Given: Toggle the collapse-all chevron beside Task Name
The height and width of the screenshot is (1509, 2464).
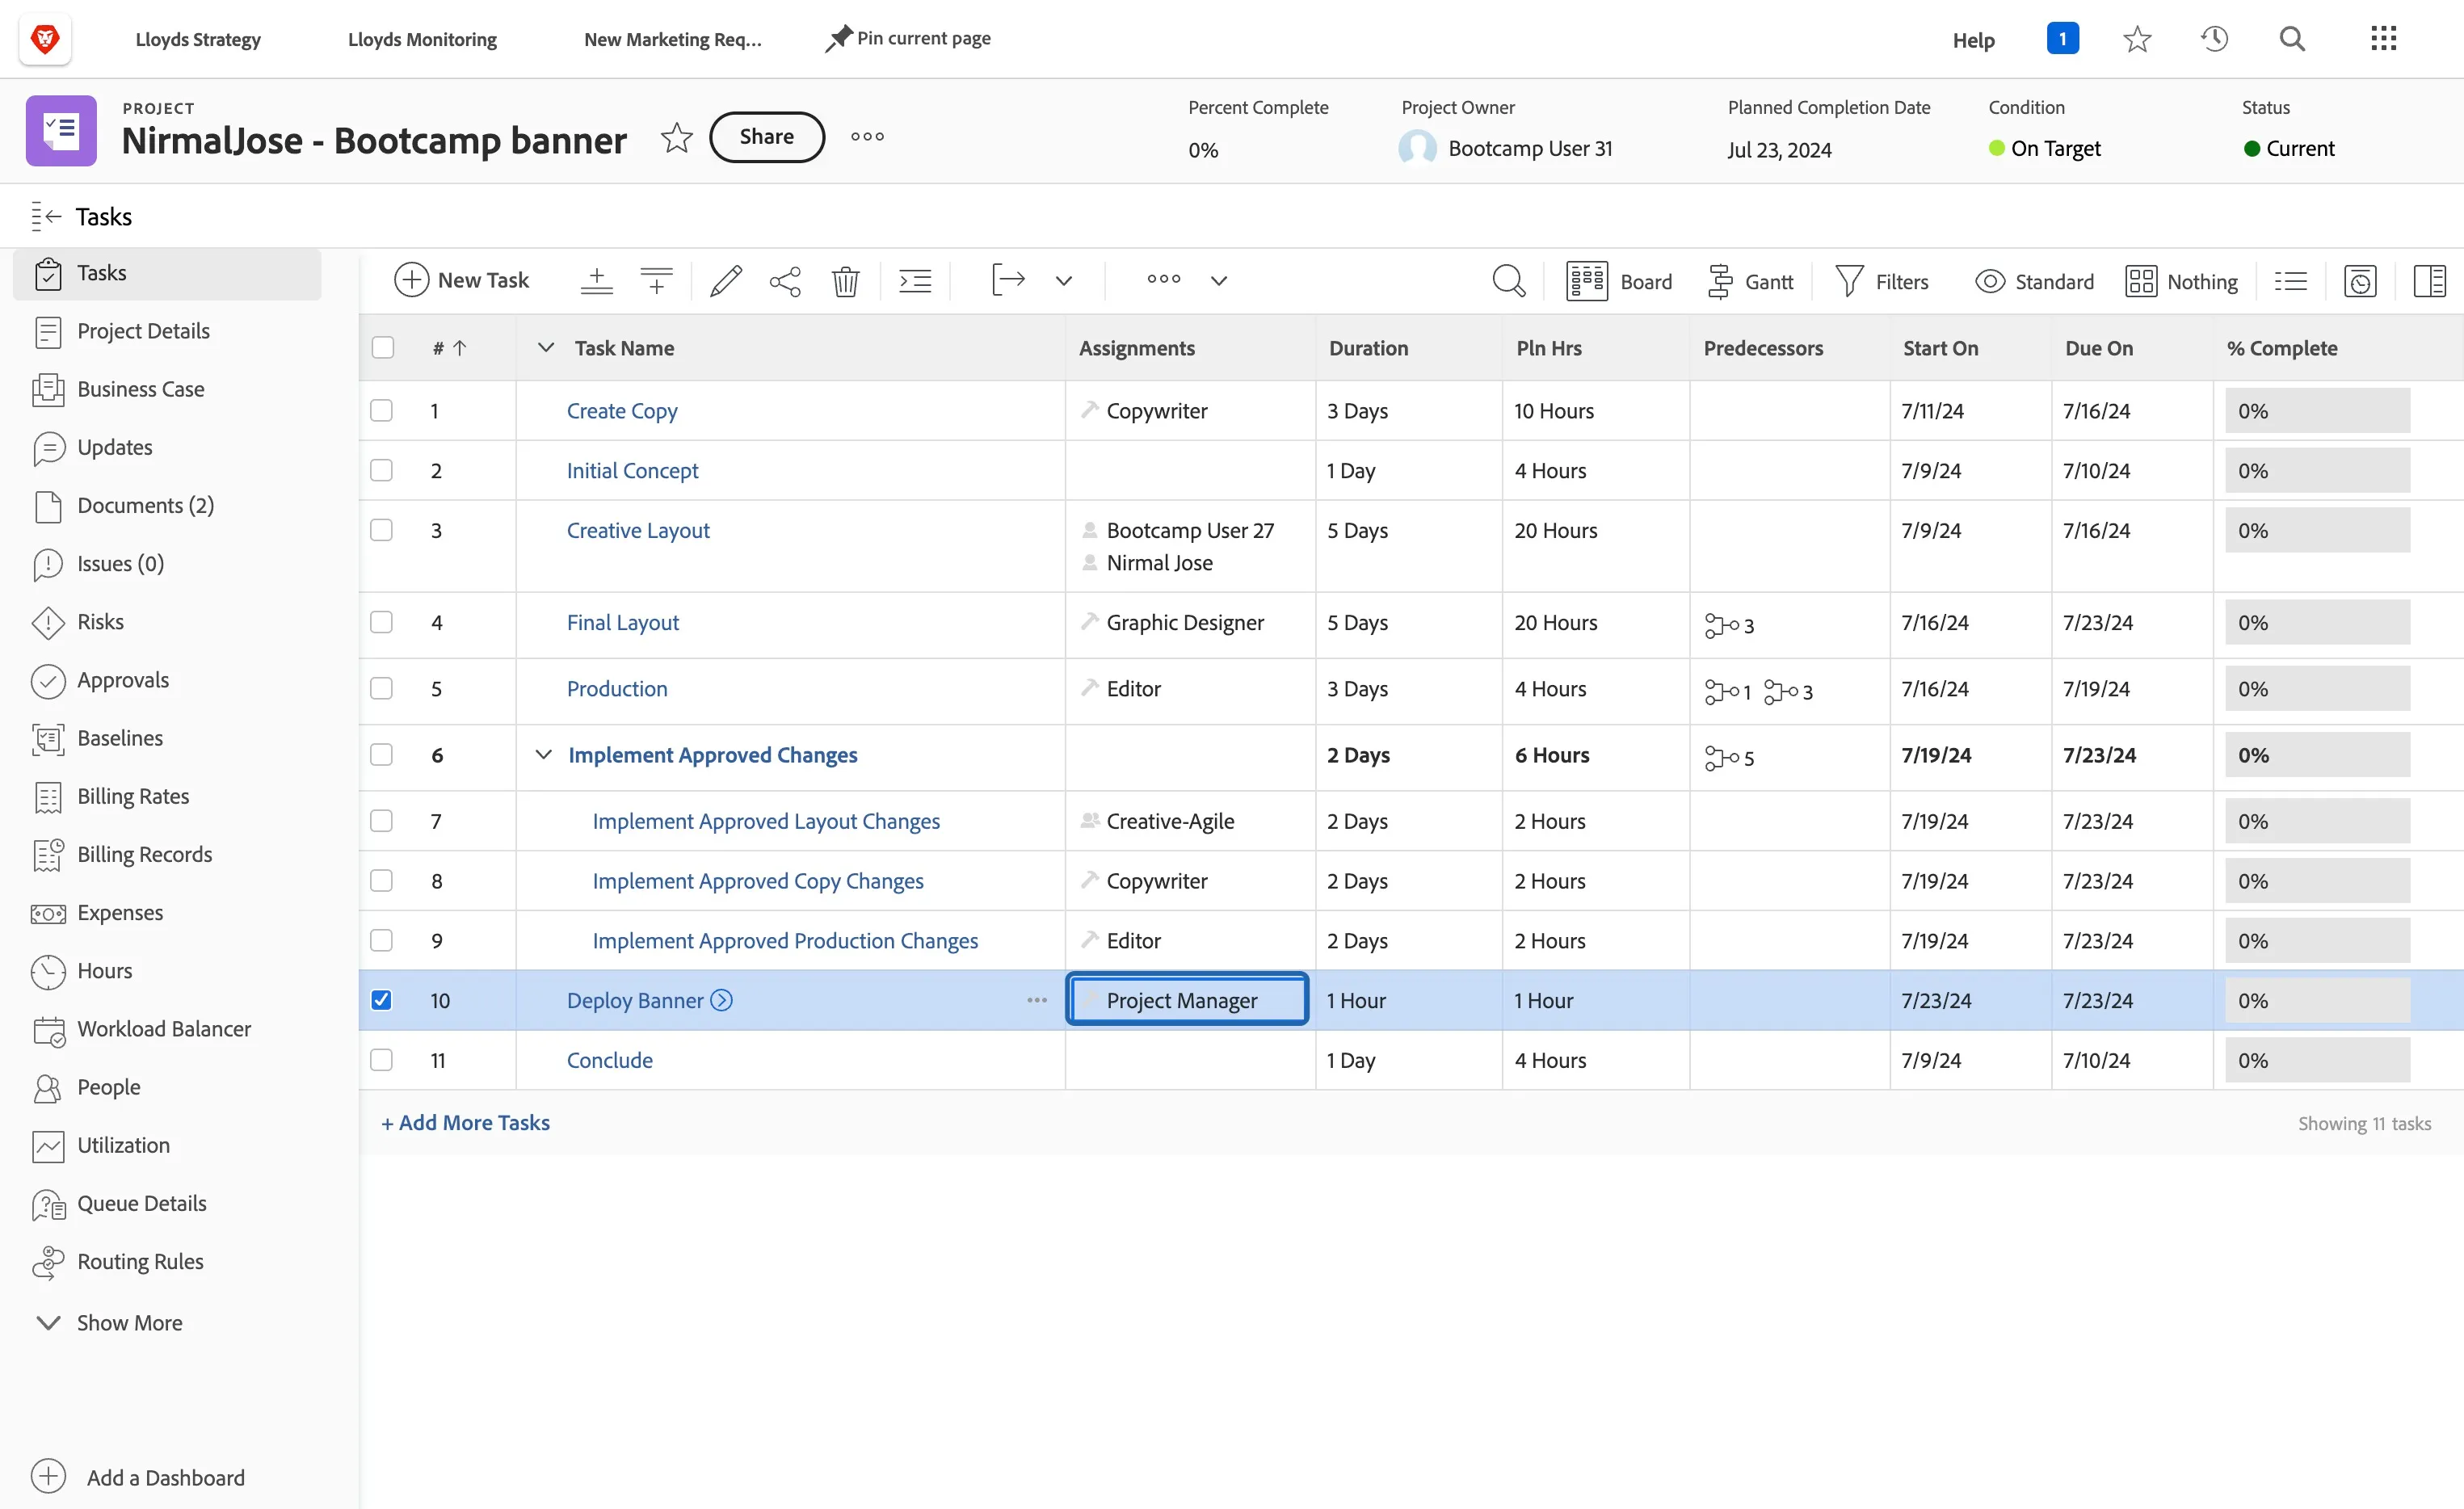Looking at the screenshot, I should [x=545, y=347].
